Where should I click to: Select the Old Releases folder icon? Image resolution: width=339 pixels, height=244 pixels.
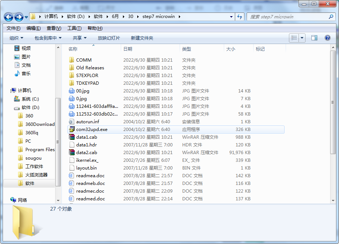pos(71,68)
